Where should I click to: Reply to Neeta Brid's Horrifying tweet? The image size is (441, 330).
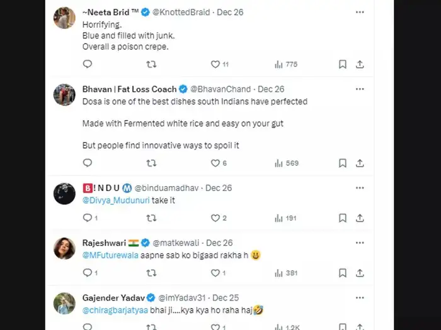click(x=88, y=64)
